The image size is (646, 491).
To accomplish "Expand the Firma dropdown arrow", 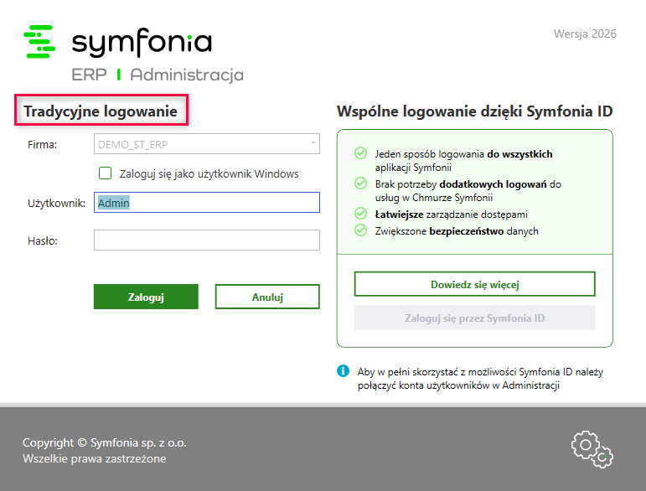I will (x=313, y=144).
